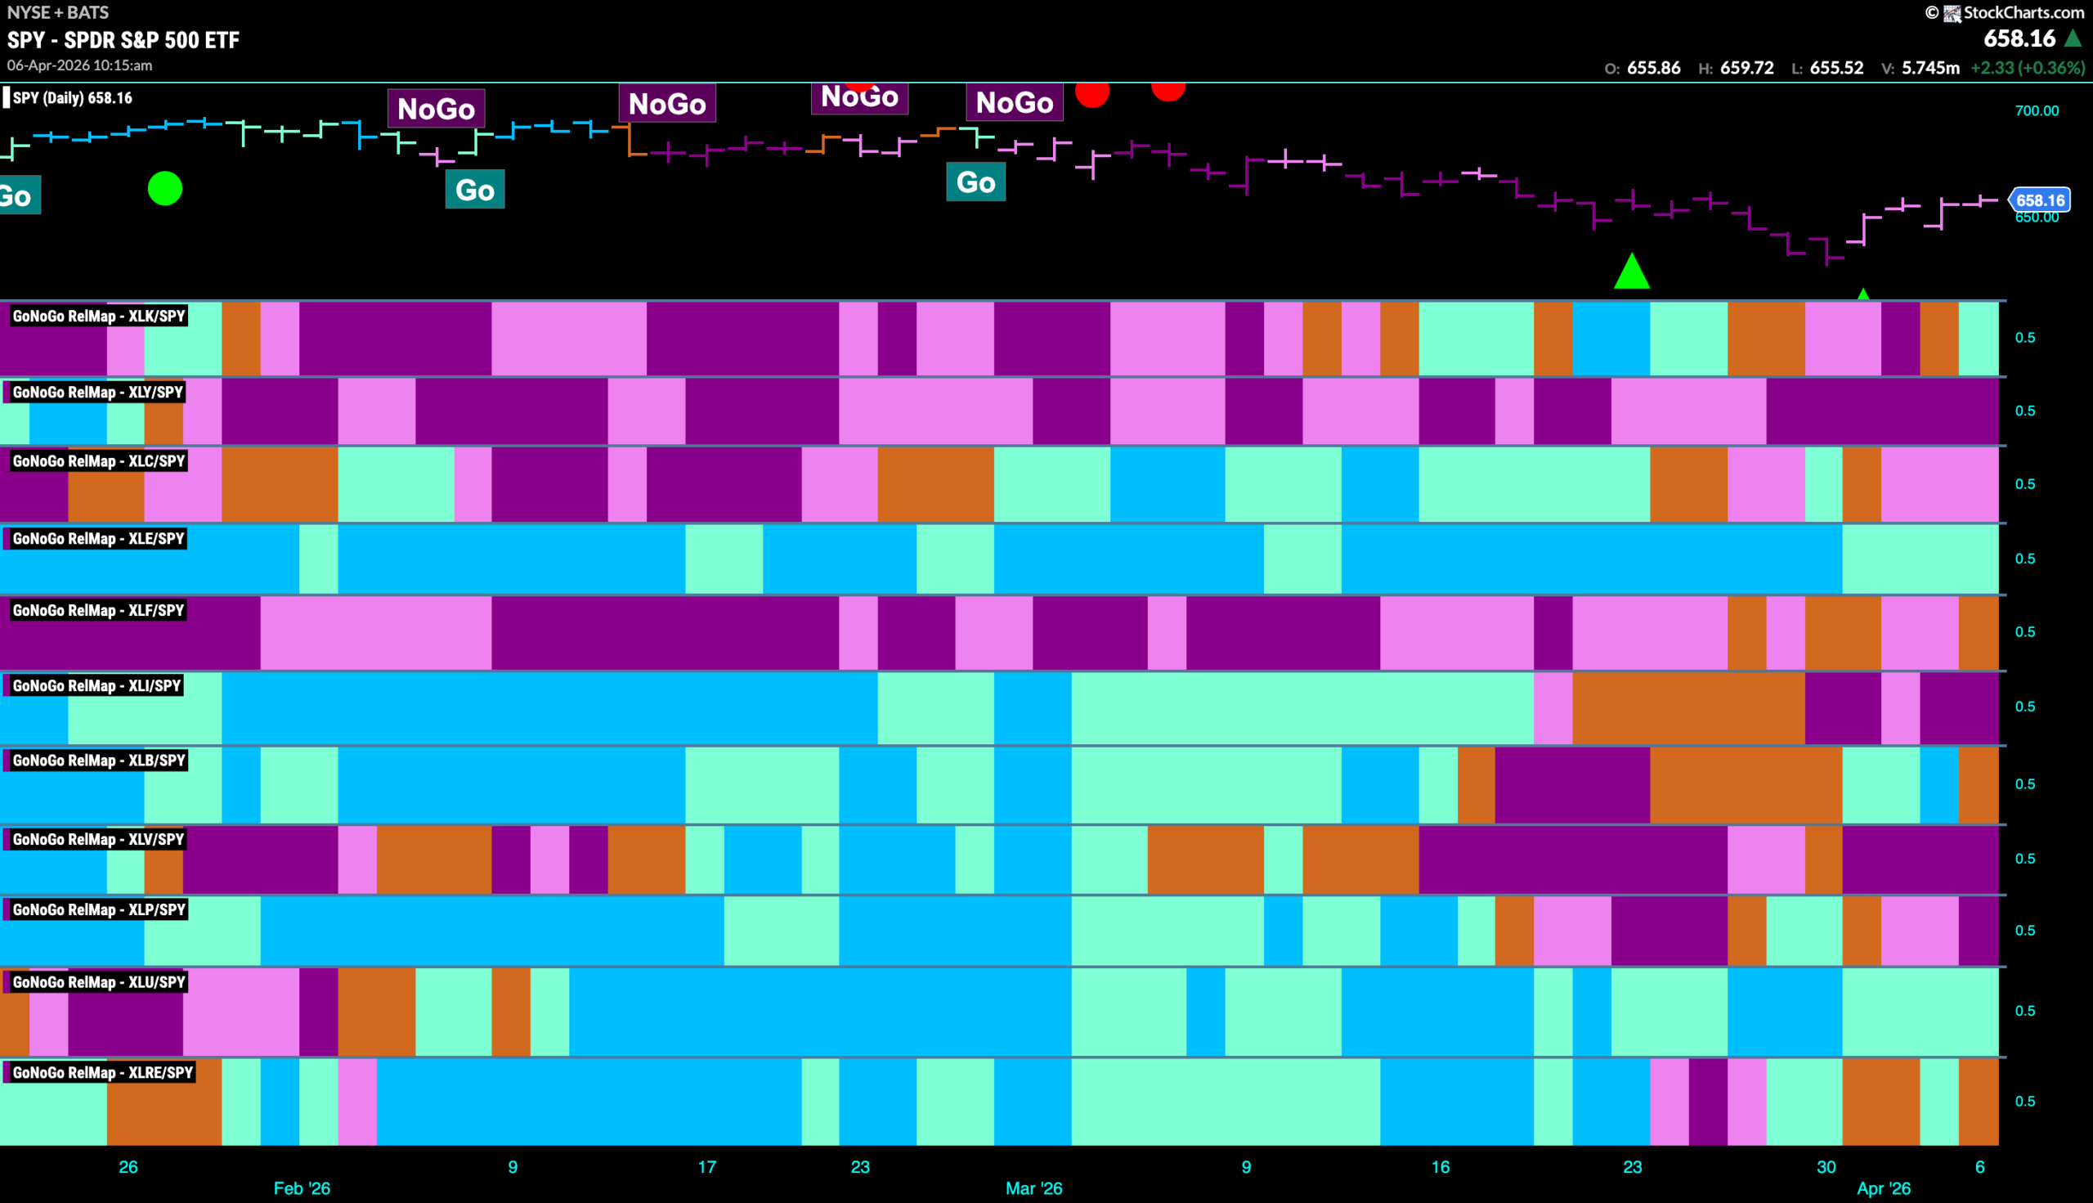This screenshot has width=2093, height=1203.
Task: Click the NoGo label partly covered by a red dot
Action: (x=860, y=97)
